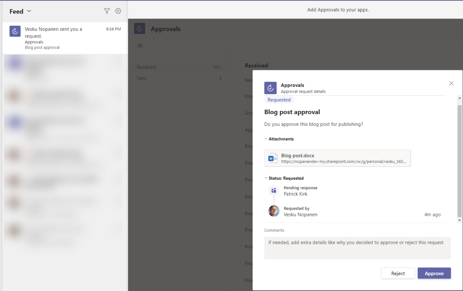Click the Word document icon for Blog post.docx

click(273, 158)
